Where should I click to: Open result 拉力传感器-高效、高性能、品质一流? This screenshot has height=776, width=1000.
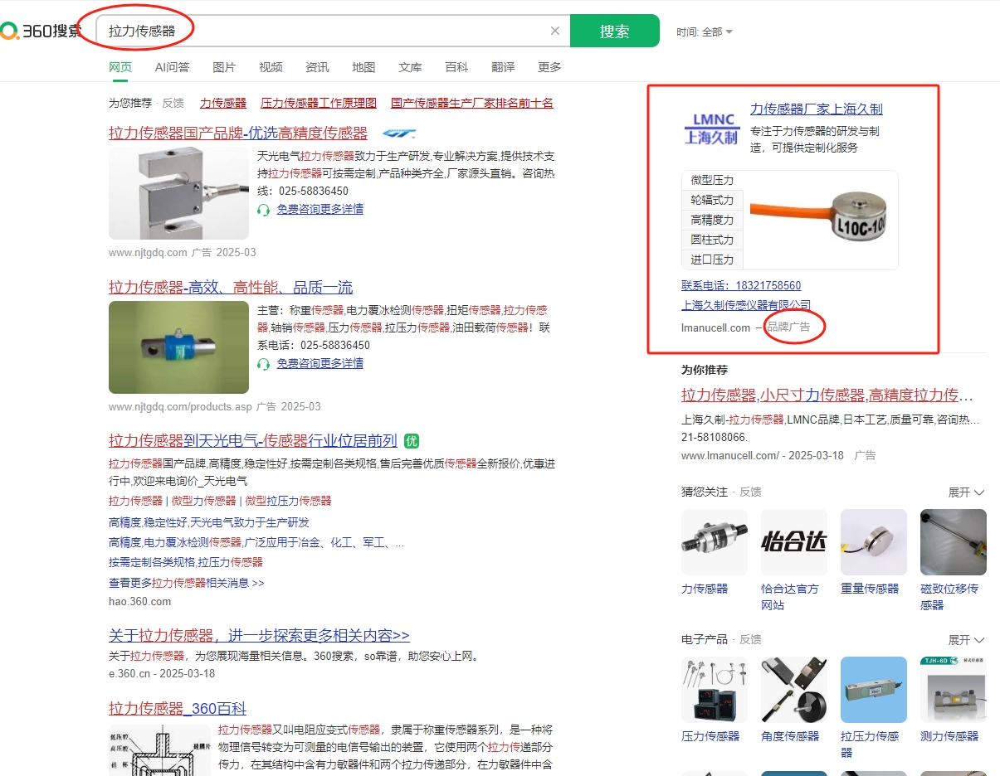point(231,287)
